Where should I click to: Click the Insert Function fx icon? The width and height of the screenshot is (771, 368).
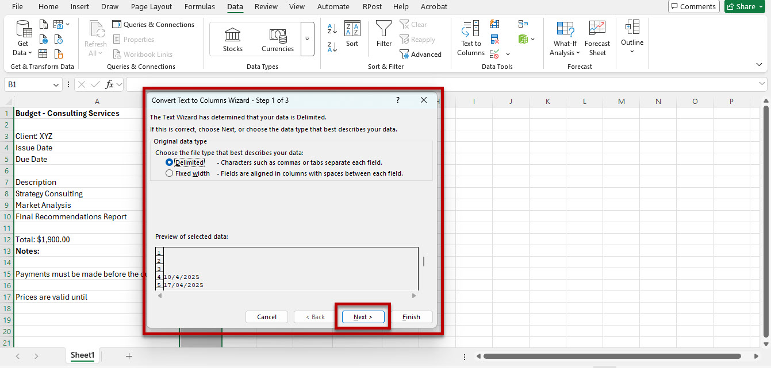click(x=109, y=84)
